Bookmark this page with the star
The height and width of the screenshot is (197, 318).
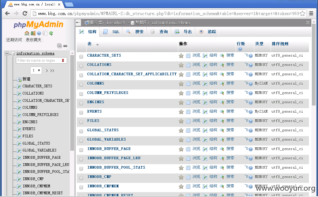(302, 14)
